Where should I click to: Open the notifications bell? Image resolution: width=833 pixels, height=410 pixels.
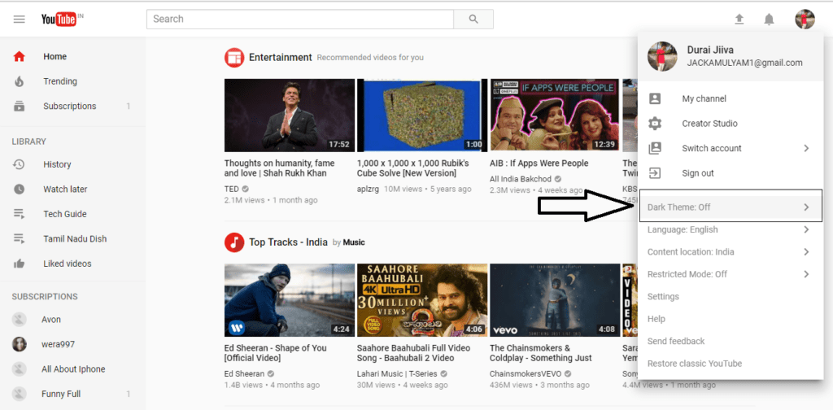pos(769,20)
